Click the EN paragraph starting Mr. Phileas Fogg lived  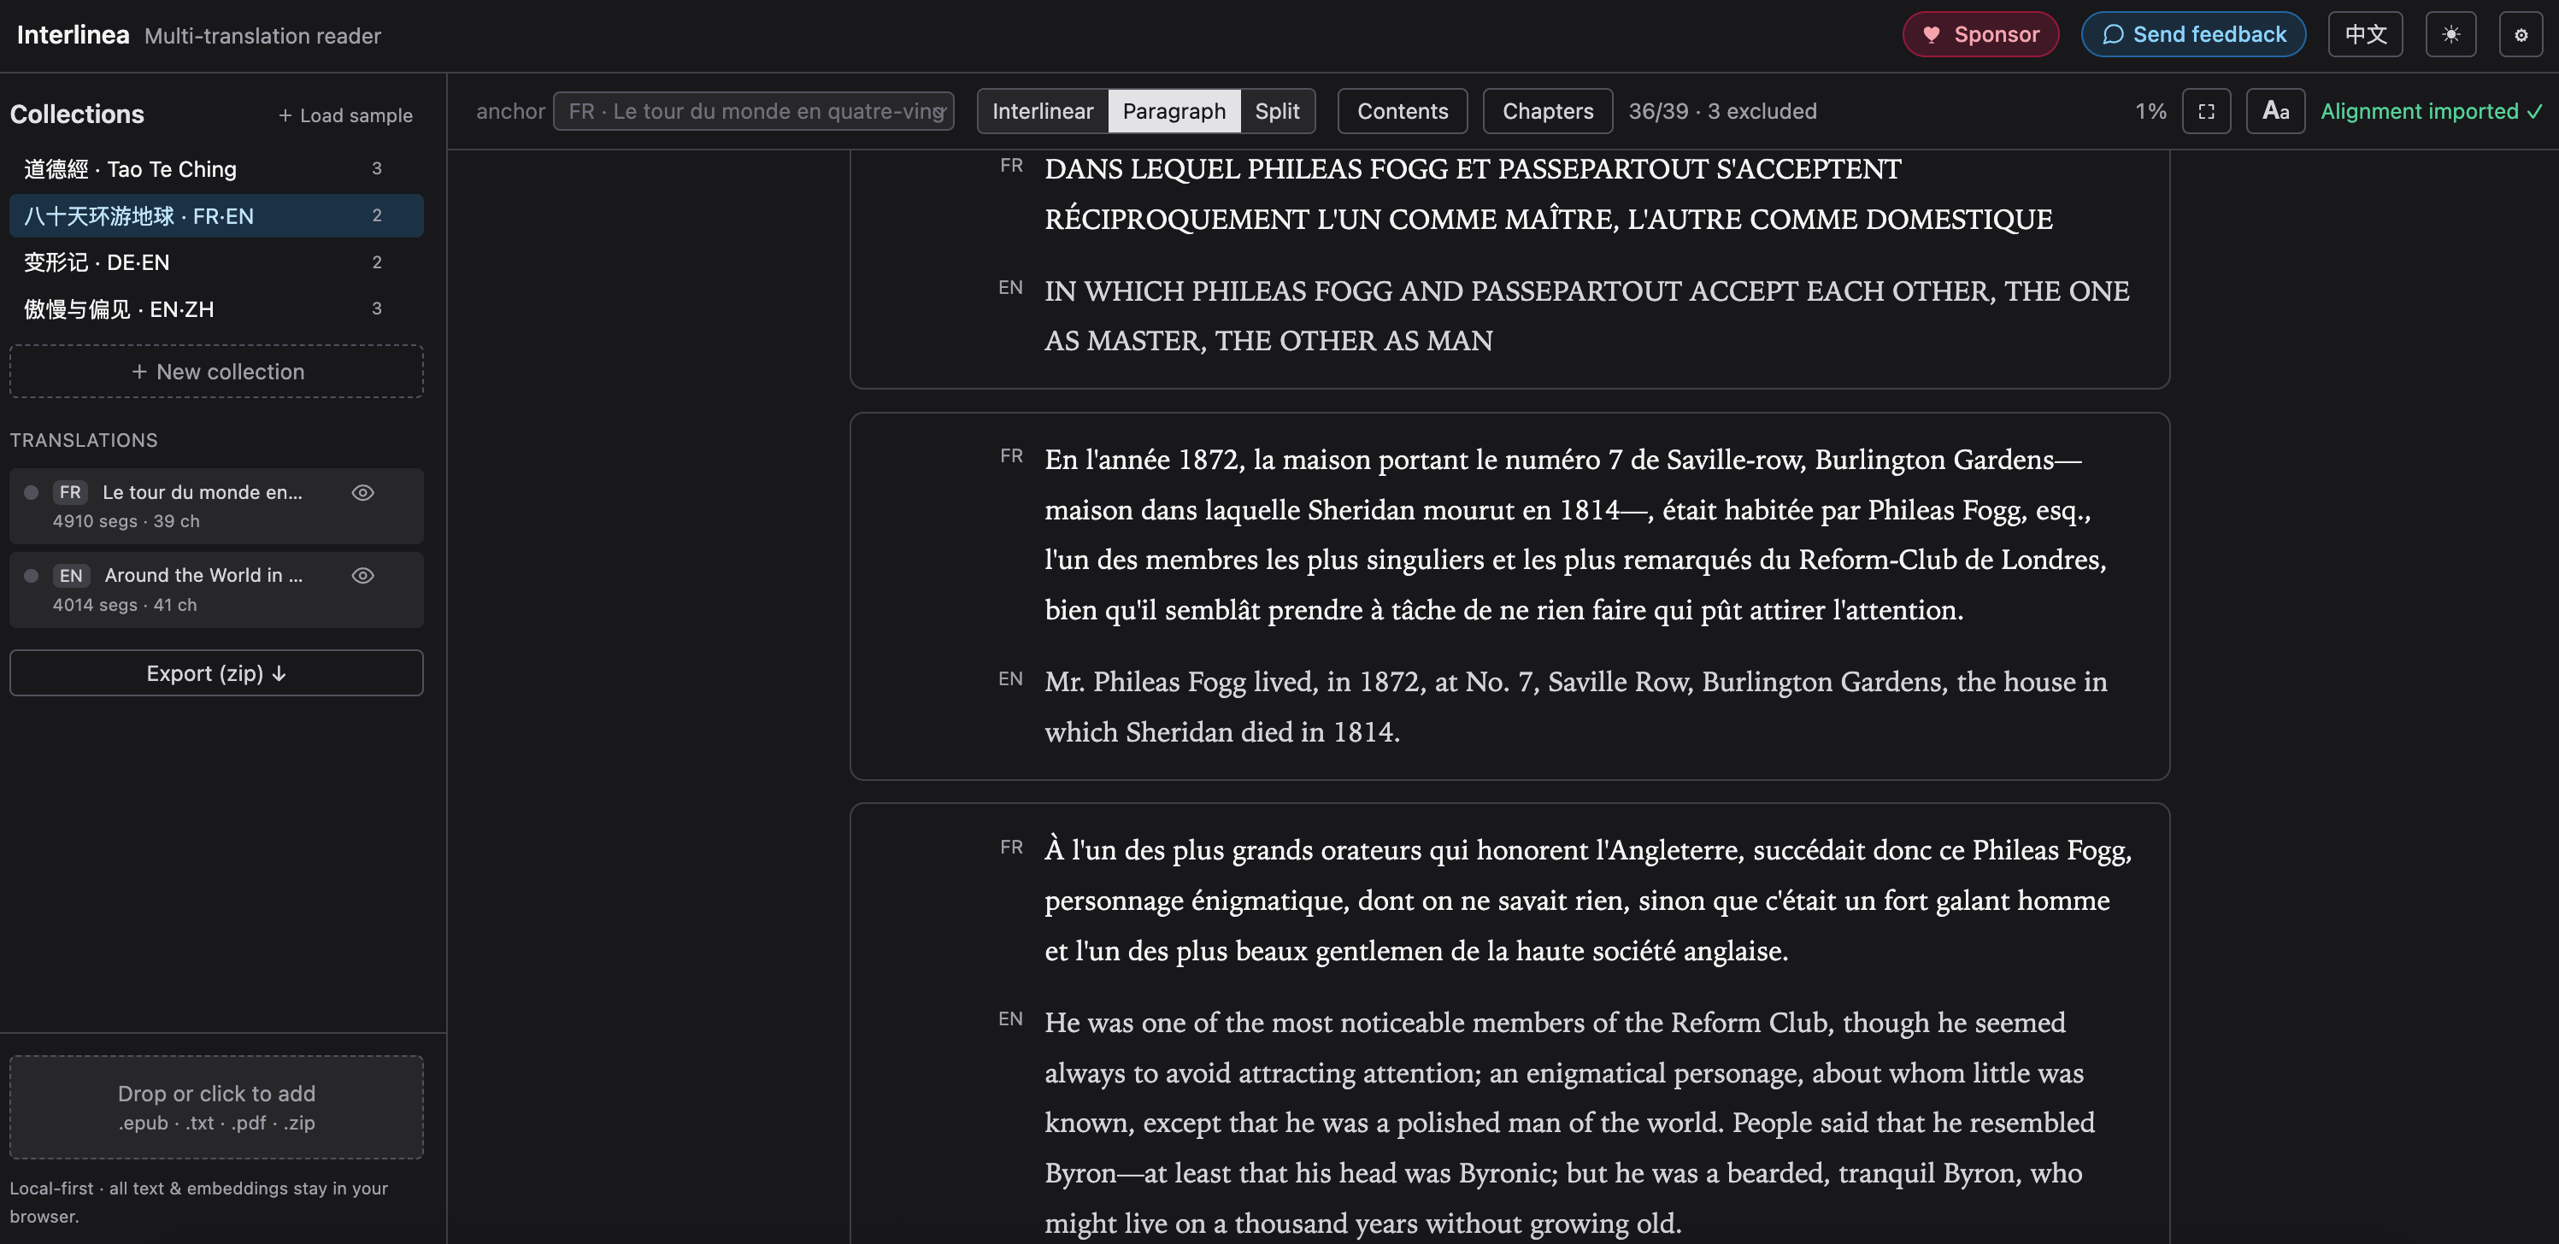coord(1577,707)
